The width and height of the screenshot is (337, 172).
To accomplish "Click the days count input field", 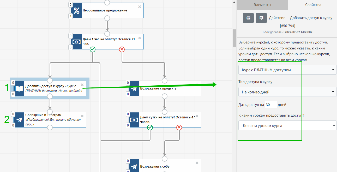I will 270,105.
